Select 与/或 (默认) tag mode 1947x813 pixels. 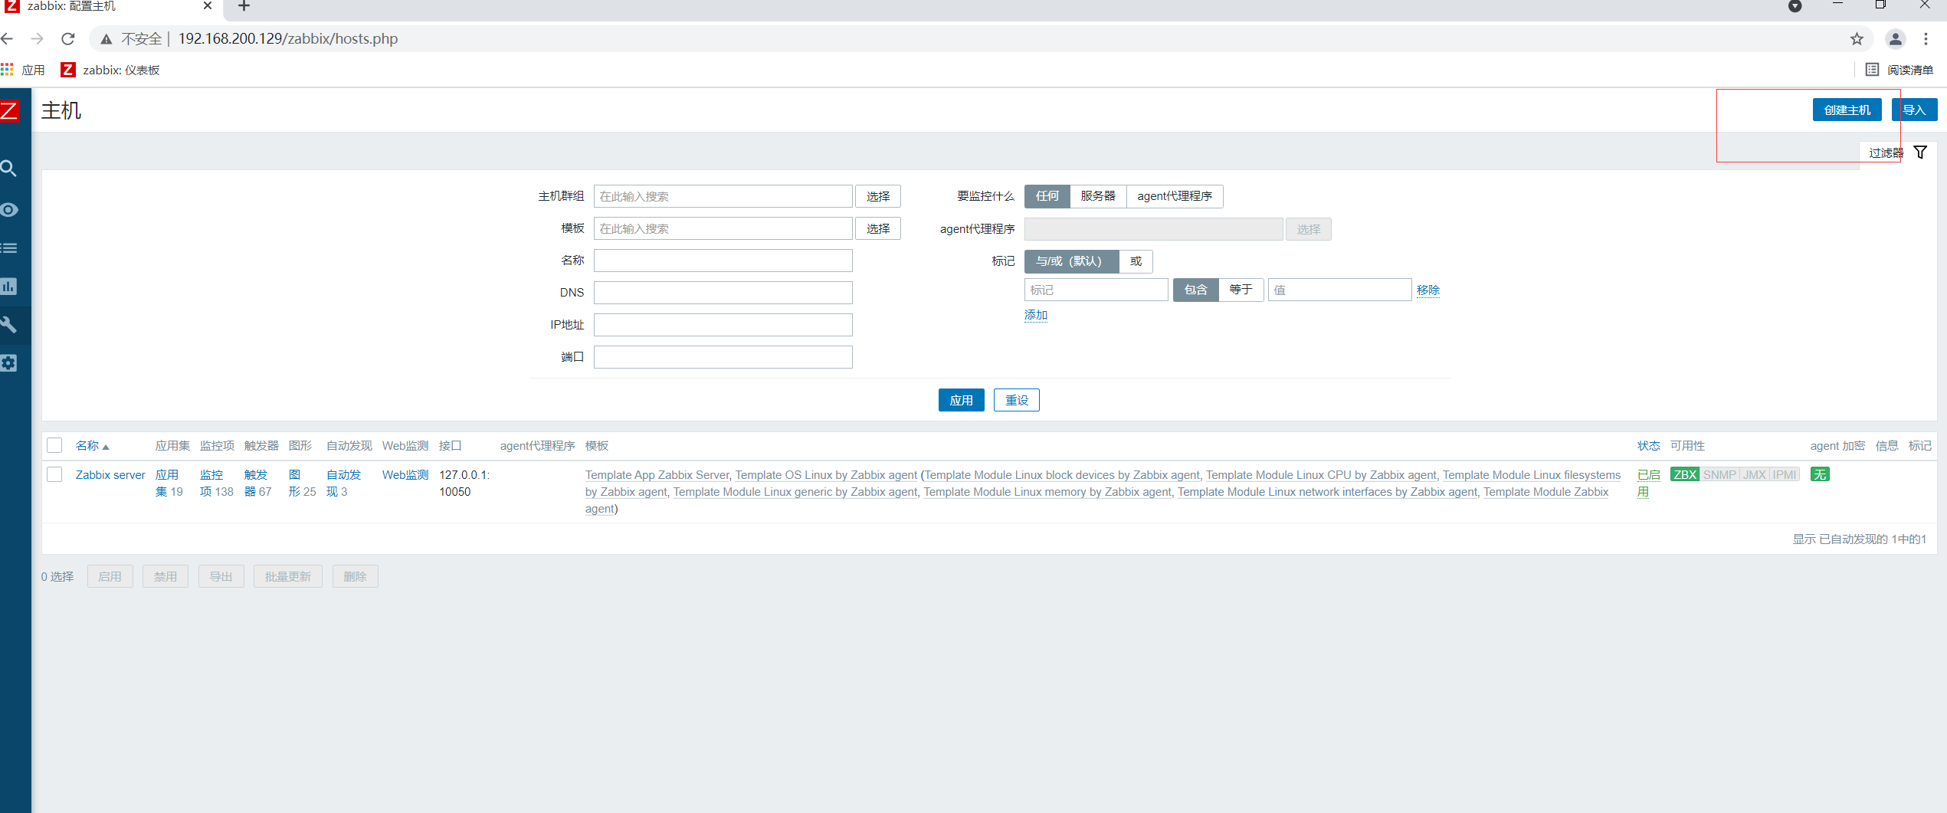pos(1071,261)
